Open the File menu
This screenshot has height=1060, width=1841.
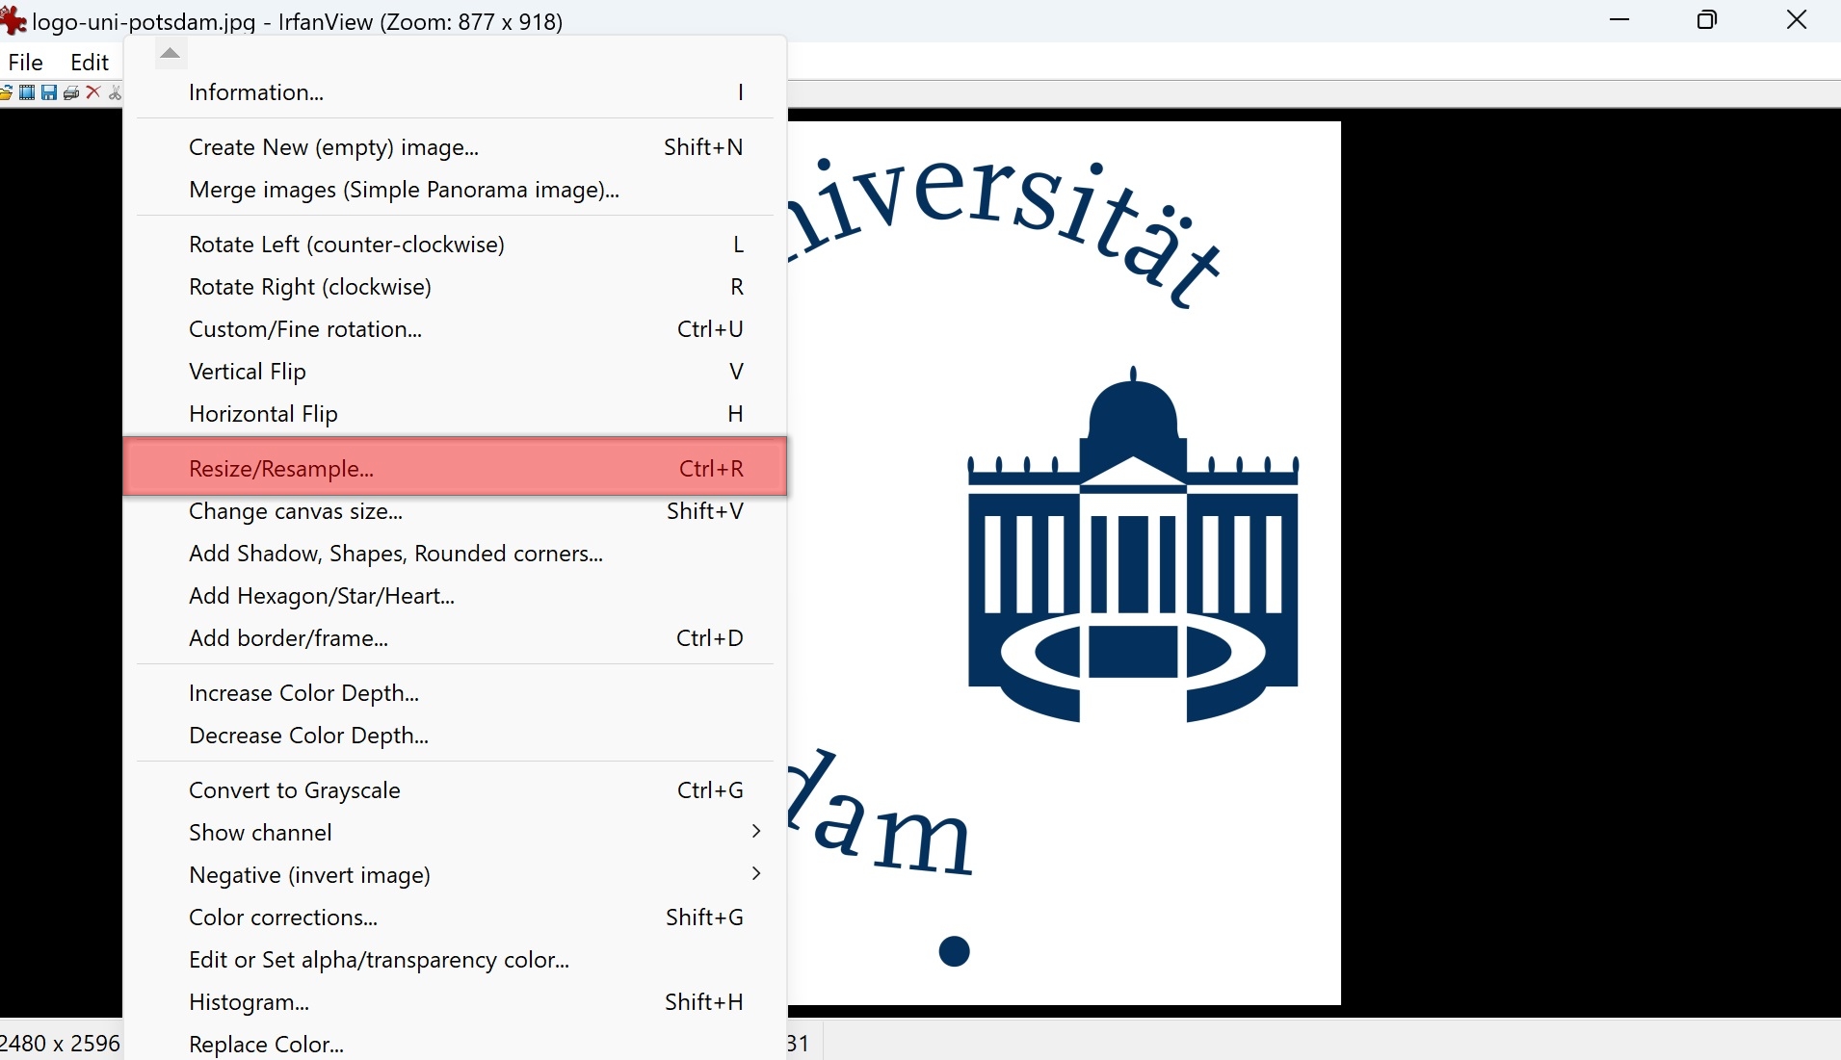click(26, 63)
